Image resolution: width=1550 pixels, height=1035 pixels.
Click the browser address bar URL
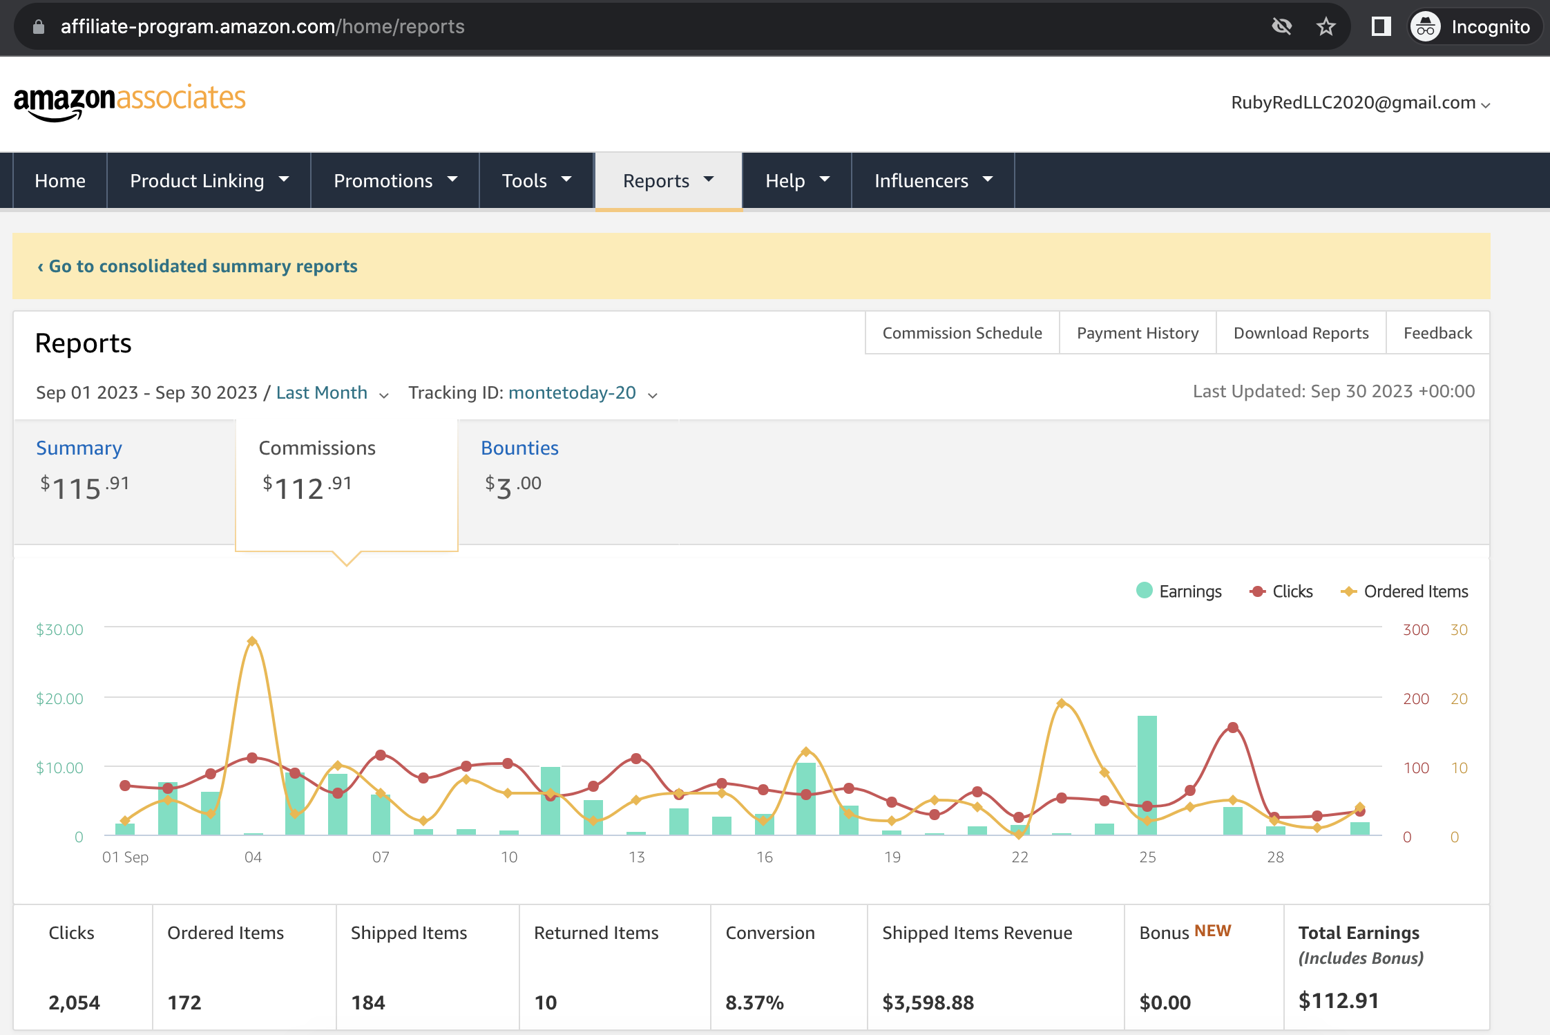click(262, 27)
